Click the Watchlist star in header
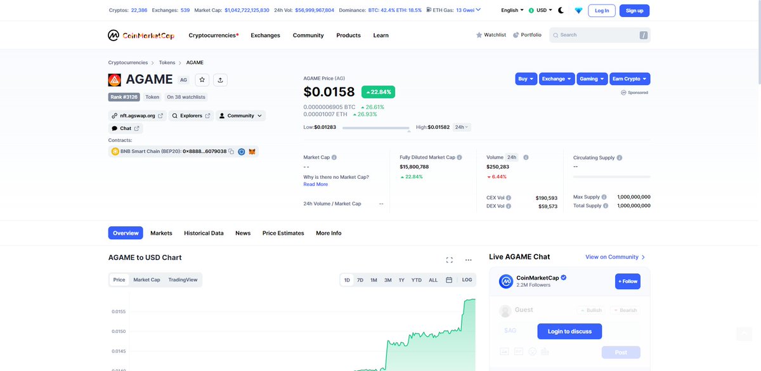Screen dimensions: 761x371 coord(479,35)
